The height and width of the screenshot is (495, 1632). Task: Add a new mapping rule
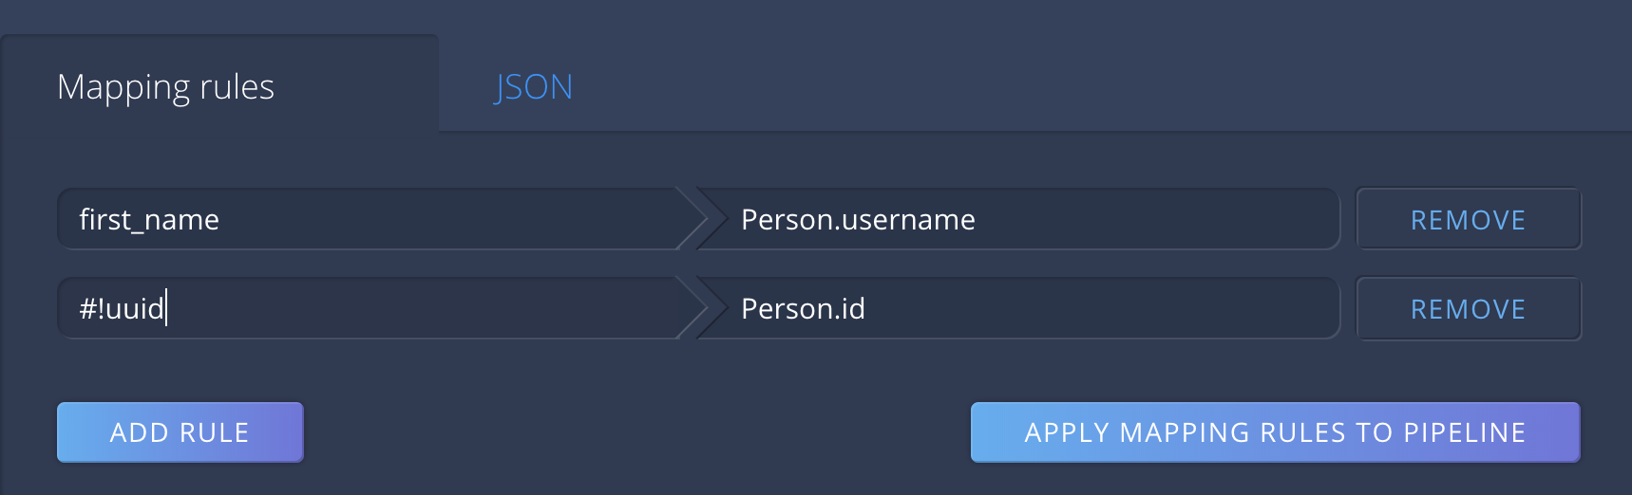[180, 432]
